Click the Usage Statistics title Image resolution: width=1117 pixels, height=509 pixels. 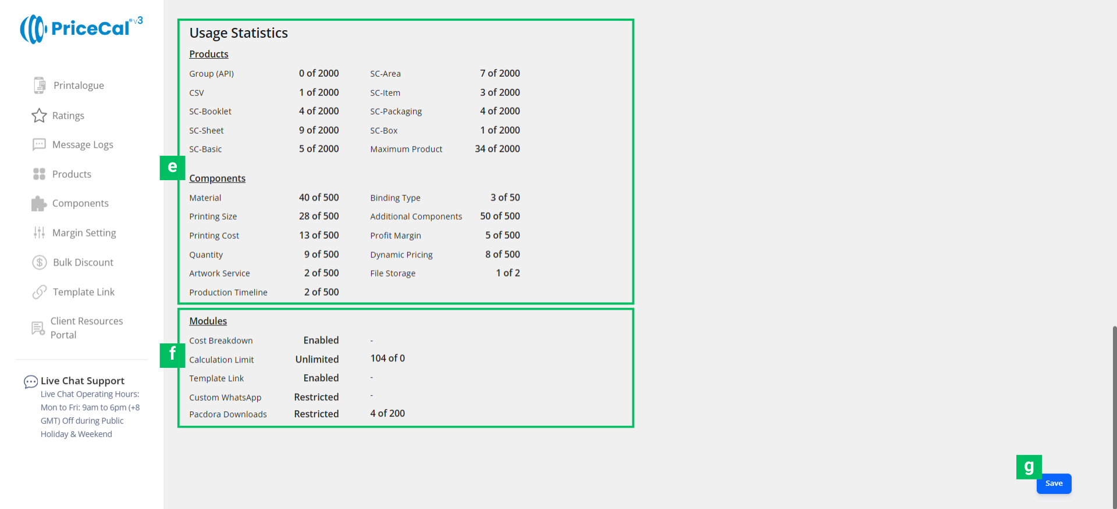pos(239,33)
